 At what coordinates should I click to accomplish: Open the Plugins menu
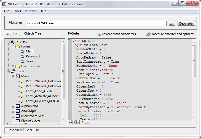point(30,11)
